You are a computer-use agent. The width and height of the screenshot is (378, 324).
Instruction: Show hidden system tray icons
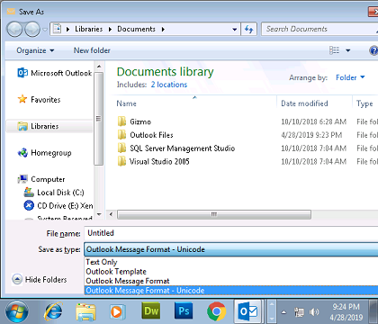[283, 312]
